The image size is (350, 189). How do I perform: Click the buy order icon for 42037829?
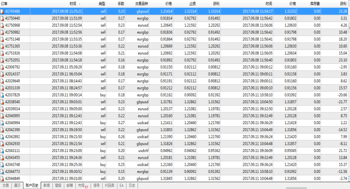pyautogui.click(x=2, y=95)
